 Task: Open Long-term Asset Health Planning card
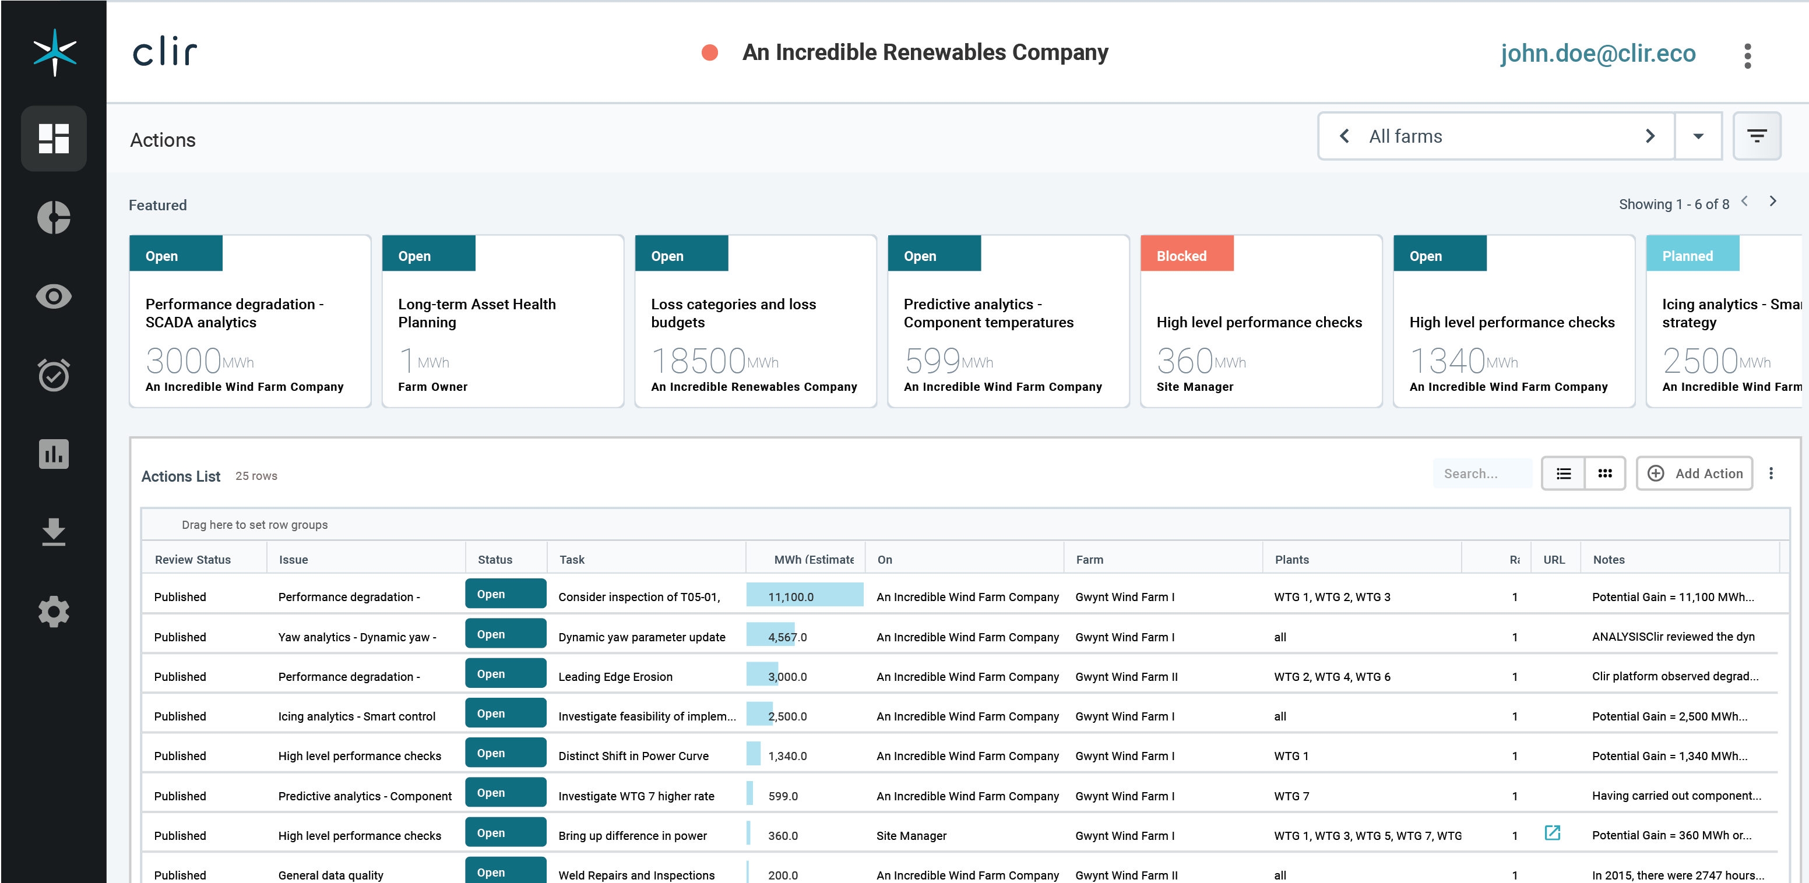(x=503, y=322)
